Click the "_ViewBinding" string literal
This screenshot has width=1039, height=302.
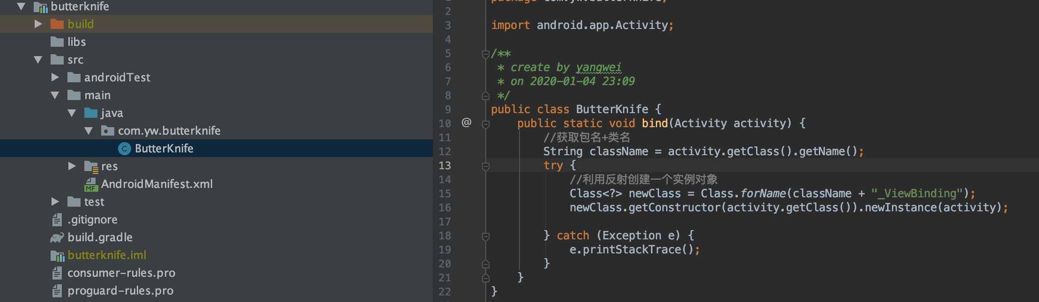tap(917, 194)
